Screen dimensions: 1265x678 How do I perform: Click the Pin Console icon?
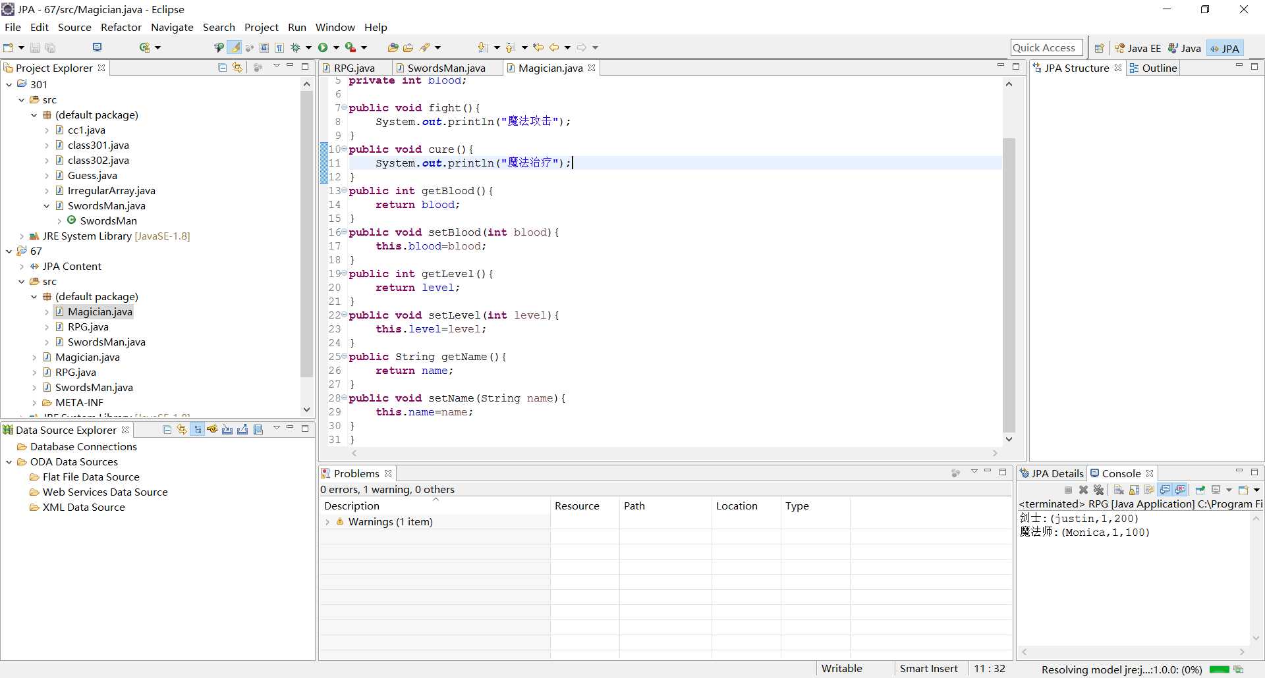tap(1200, 490)
